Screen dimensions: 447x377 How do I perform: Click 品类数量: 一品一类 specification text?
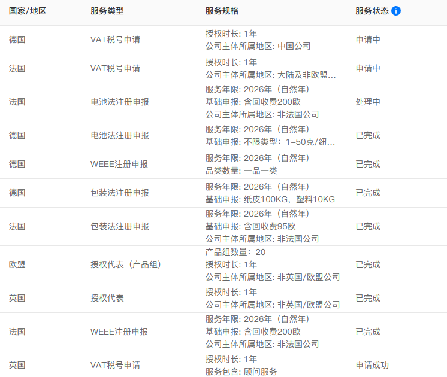point(241,171)
